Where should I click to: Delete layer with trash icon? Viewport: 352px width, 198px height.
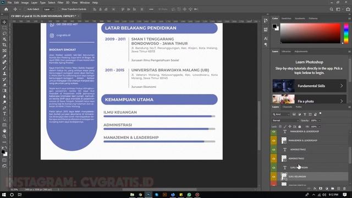click(344, 189)
